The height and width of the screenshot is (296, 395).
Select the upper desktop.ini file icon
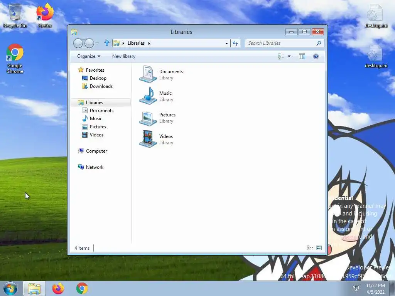point(376,16)
